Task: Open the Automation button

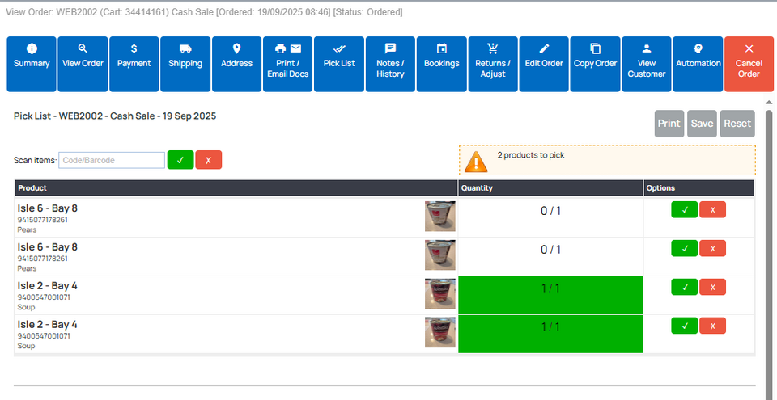Action: [698, 64]
